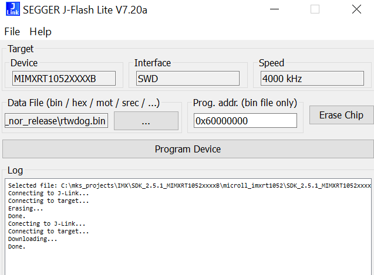Viewport: 374px width, 275px height.
Task: Click the Erase Chip button
Action: 341,115
